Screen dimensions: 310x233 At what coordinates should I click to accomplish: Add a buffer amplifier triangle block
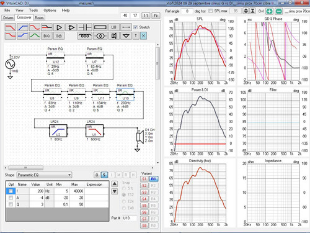pos(59,27)
